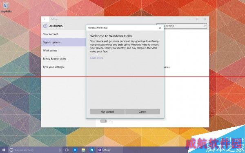Open the Store icon in taskbar
Viewport: 245px width, 153px height.
[92, 150]
